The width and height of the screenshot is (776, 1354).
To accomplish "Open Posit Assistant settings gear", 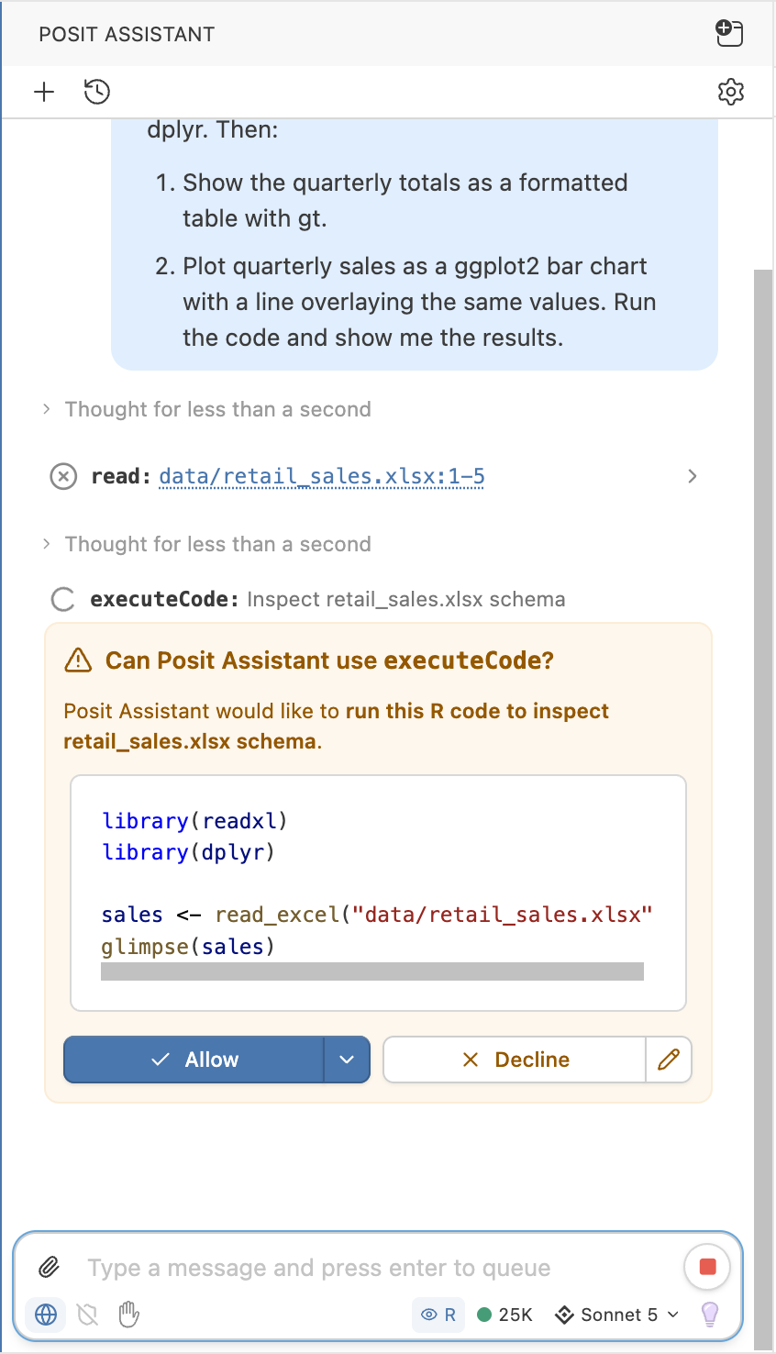I will [730, 92].
